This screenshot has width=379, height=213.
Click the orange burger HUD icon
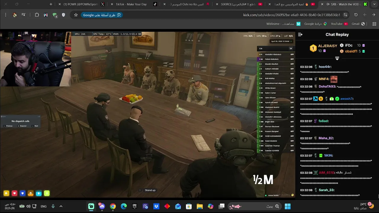tap(30, 193)
